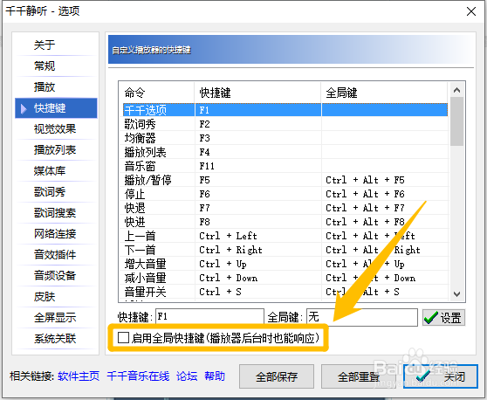Click the 快捷键 column header
The height and width of the screenshot is (400, 487).
coord(257,93)
